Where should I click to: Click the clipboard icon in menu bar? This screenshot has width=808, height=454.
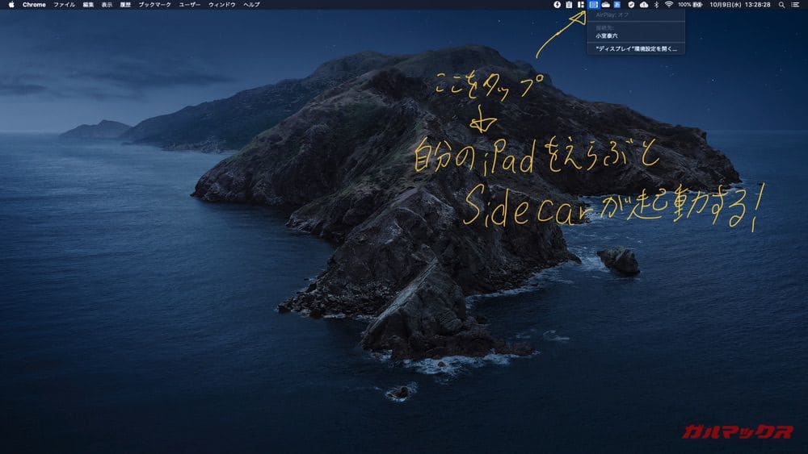(x=569, y=5)
